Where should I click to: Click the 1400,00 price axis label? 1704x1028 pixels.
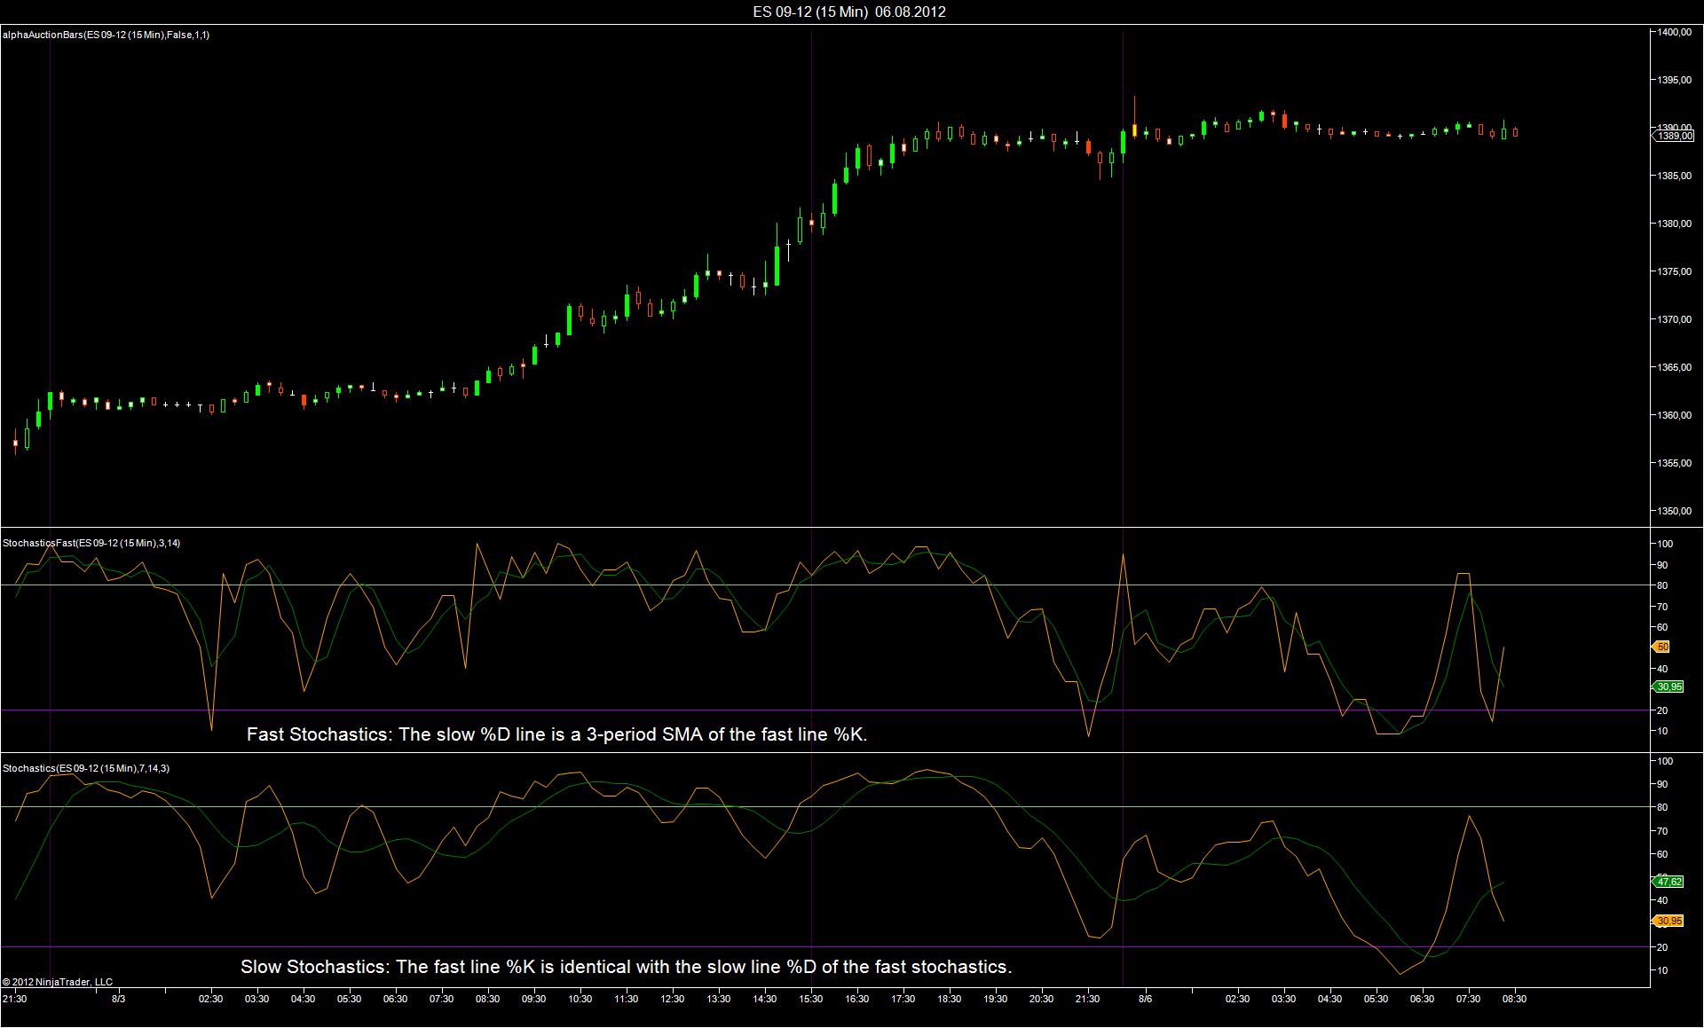(1674, 32)
